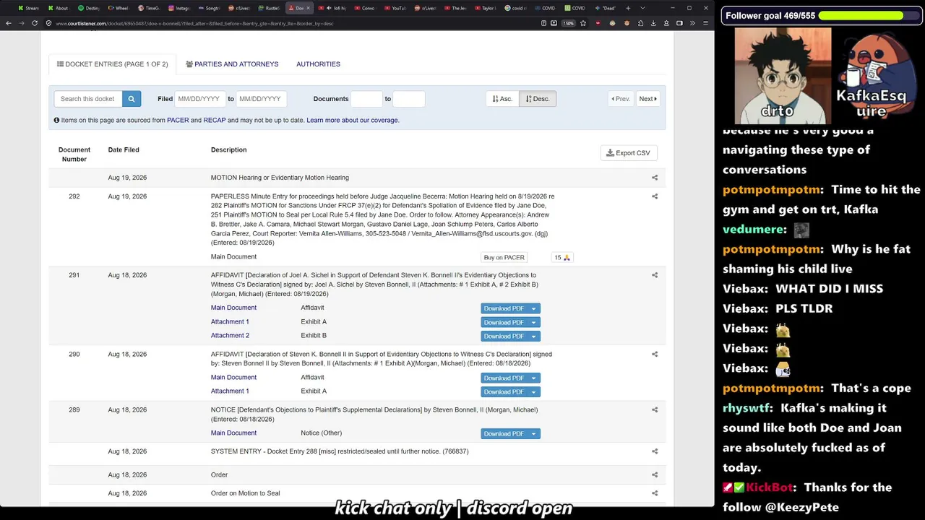Image resolution: width=925 pixels, height=520 pixels.
Task: Click the Search this docket field
Action: tap(88, 99)
